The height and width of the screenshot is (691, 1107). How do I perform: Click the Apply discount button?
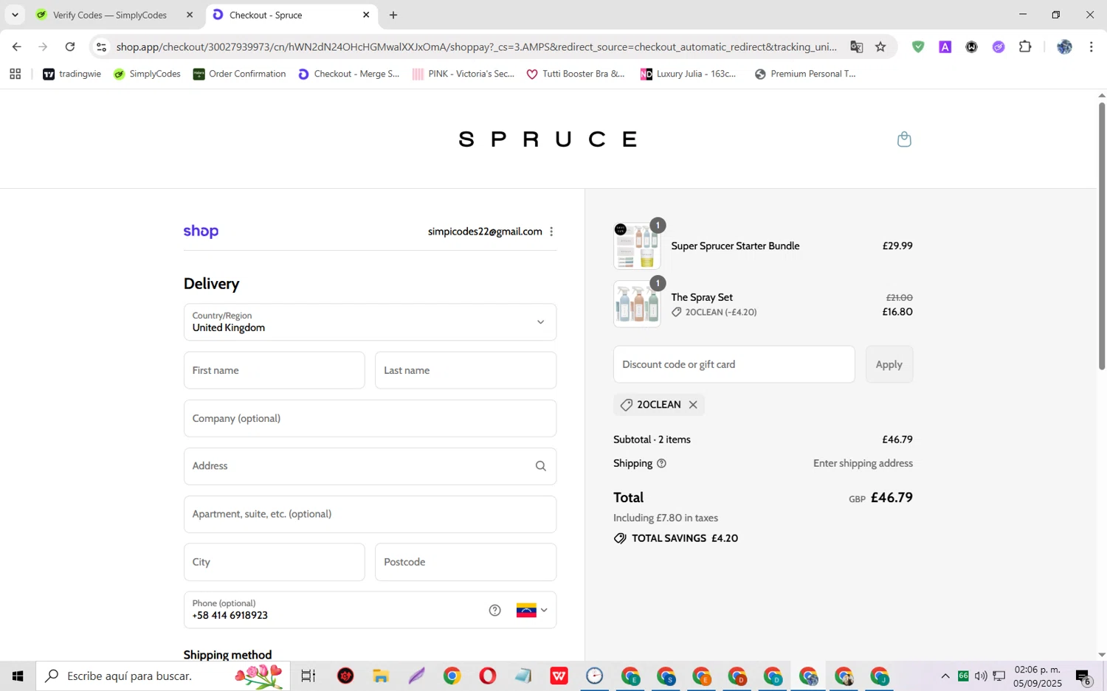pos(889,364)
